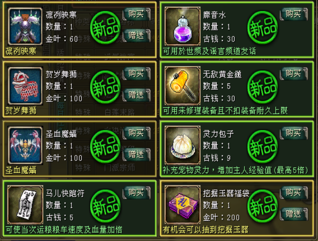The width and height of the screenshot is (318, 241).
Task: Buy the 灵力包子 with 购买
Action: pos(294,133)
